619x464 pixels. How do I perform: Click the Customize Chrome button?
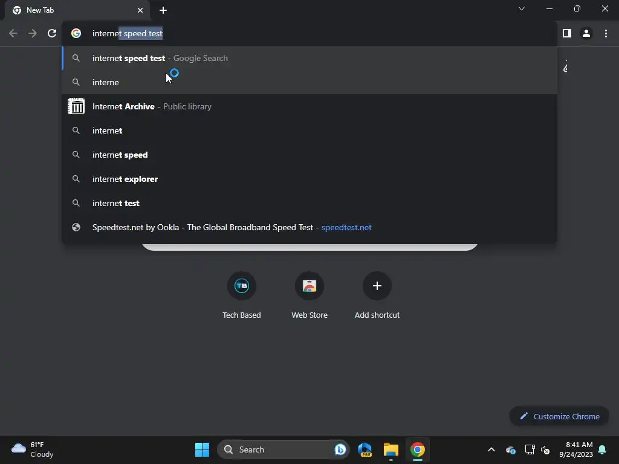point(559,416)
